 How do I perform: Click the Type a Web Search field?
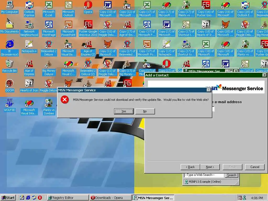coord(204,175)
